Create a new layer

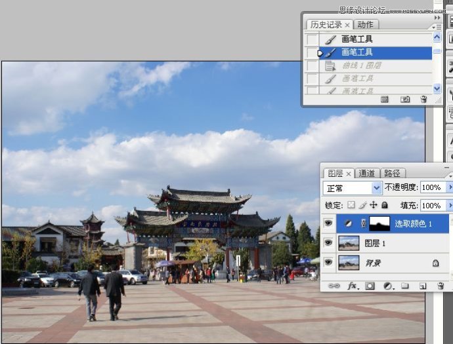[423, 286]
